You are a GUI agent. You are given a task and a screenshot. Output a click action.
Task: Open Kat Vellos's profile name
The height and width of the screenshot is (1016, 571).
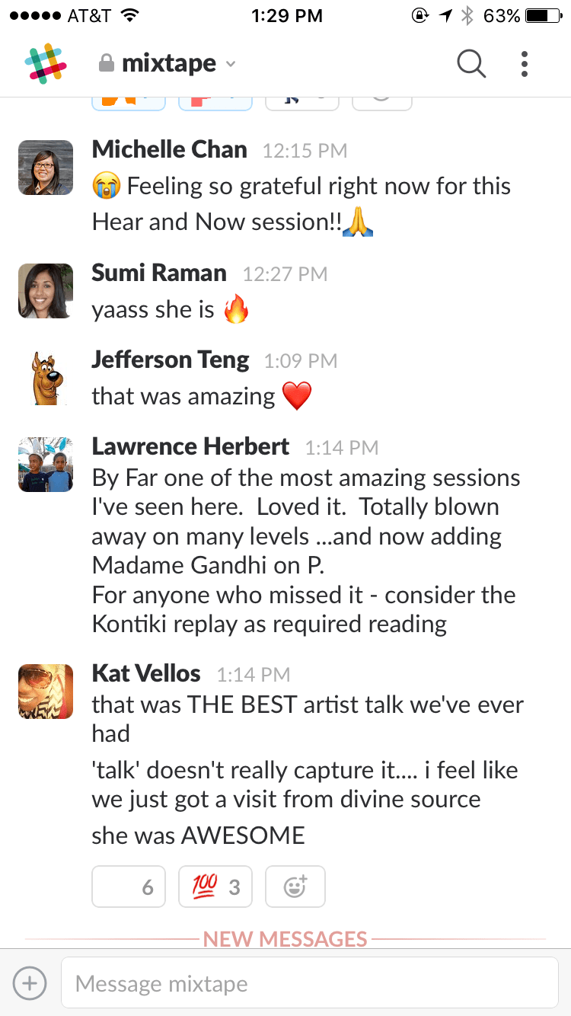(146, 673)
